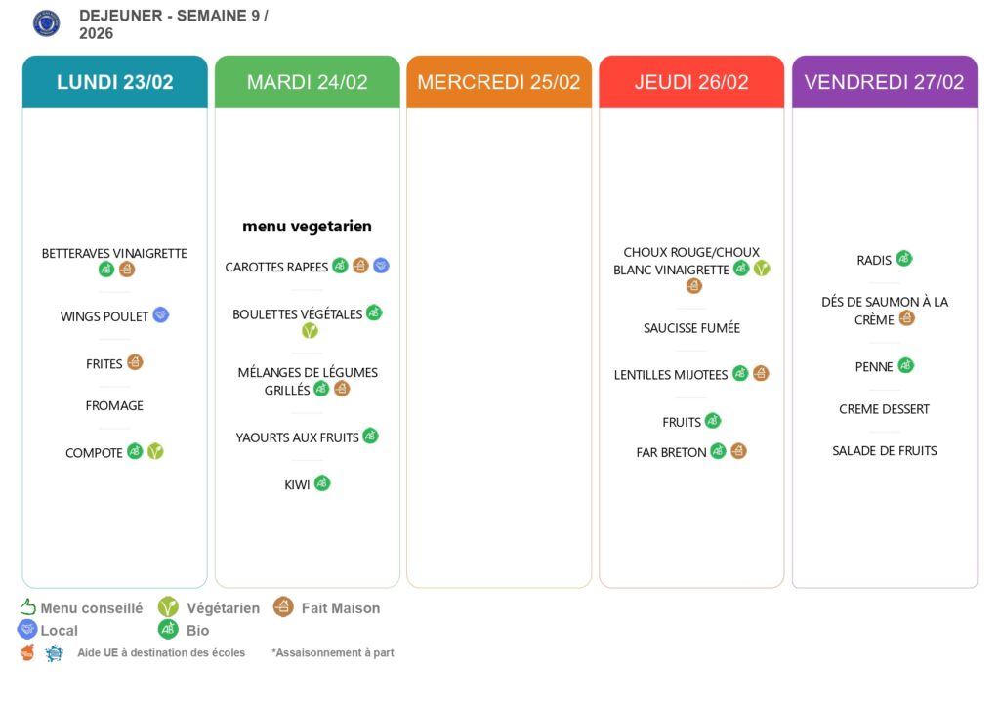Click the Végétarien icon beside COMPOTE
Image resolution: width=1000 pixels, height=708 pixels.
(155, 451)
